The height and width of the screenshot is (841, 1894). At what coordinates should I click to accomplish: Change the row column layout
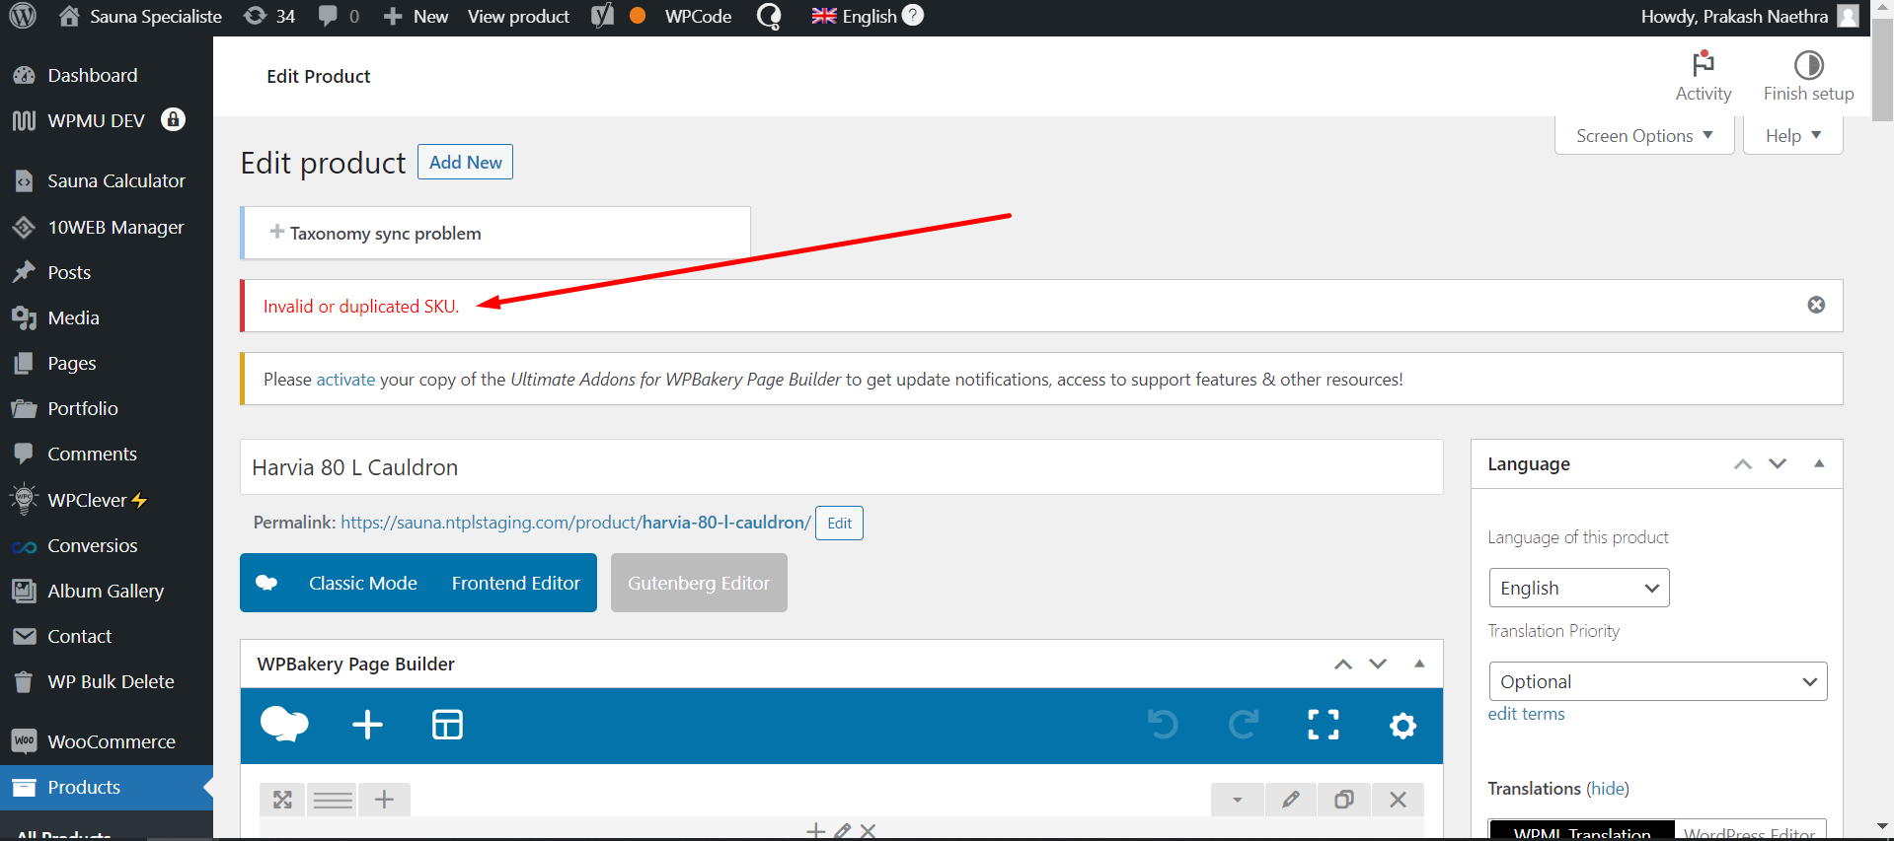point(333,800)
